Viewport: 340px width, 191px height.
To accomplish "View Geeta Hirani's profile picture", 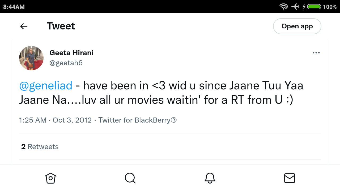I will tap(31, 58).
